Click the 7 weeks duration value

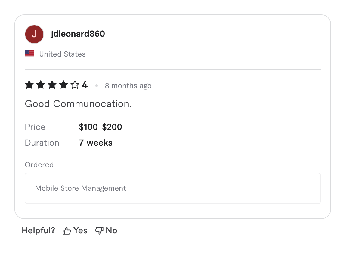pos(95,143)
